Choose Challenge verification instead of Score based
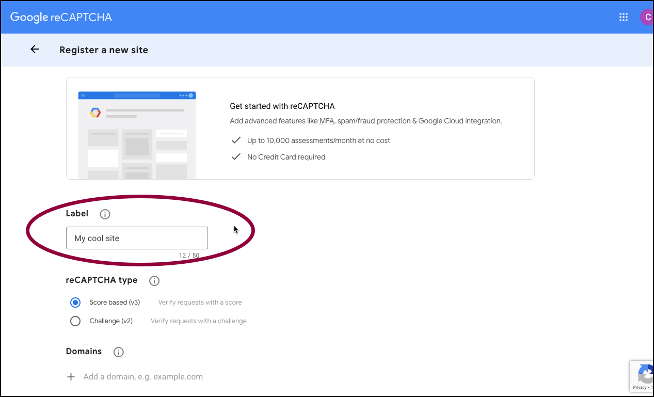654x397 pixels. coord(75,321)
